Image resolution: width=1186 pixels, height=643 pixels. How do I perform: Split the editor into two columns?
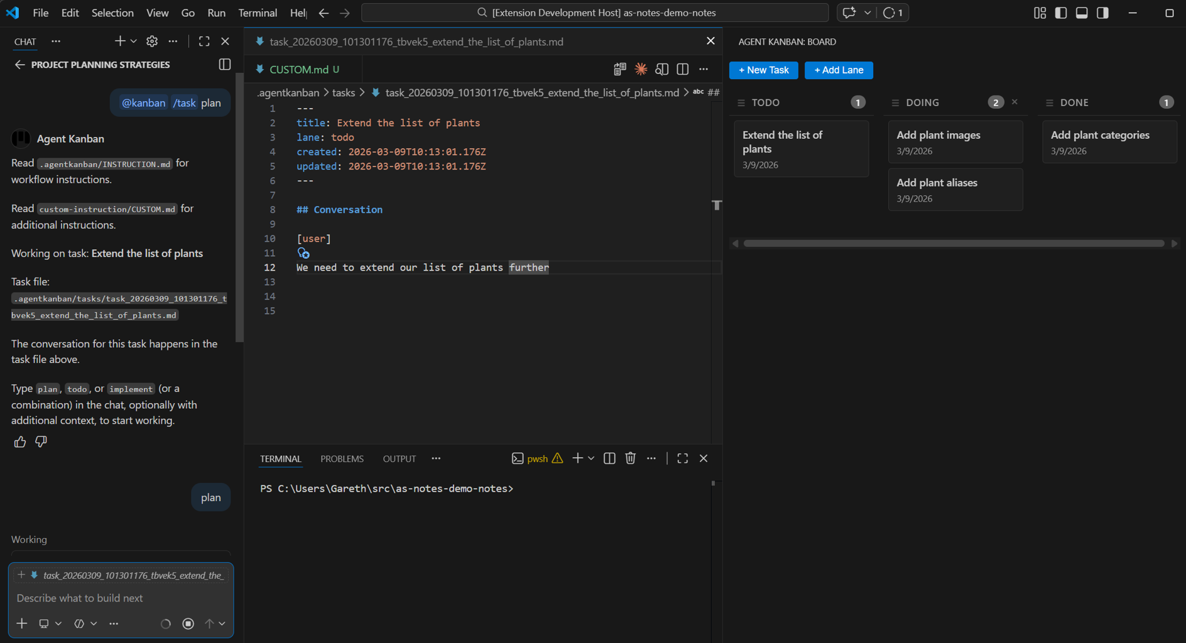(x=682, y=69)
